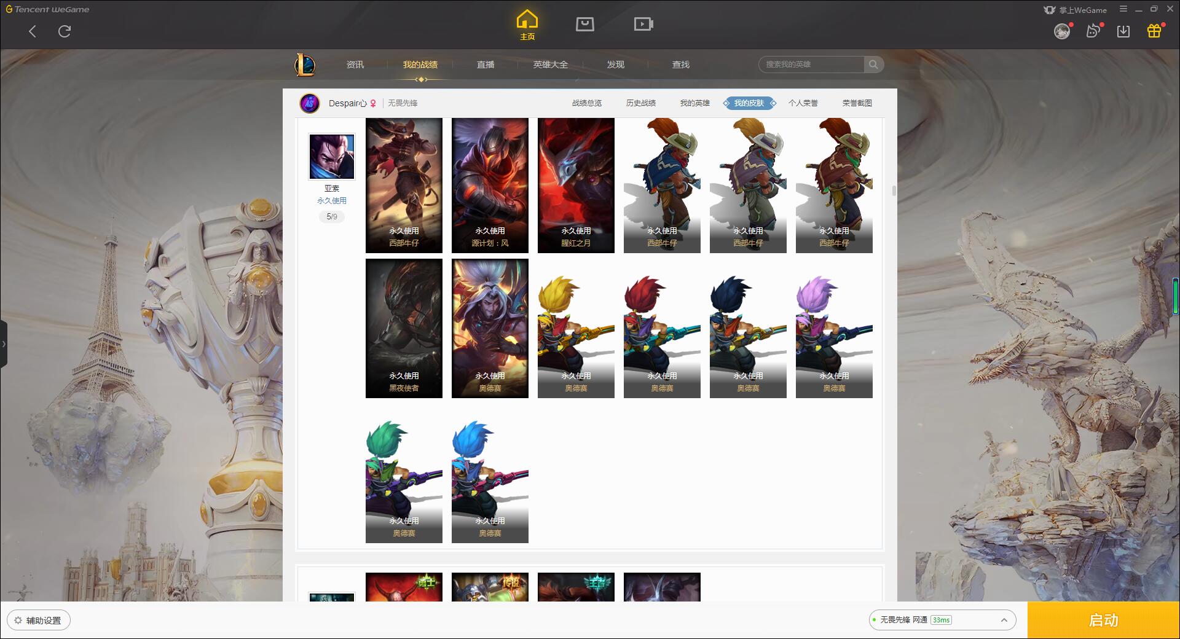Open the 发现 tab
The height and width of the screenshot is (639, 1180).
point(616,65)
